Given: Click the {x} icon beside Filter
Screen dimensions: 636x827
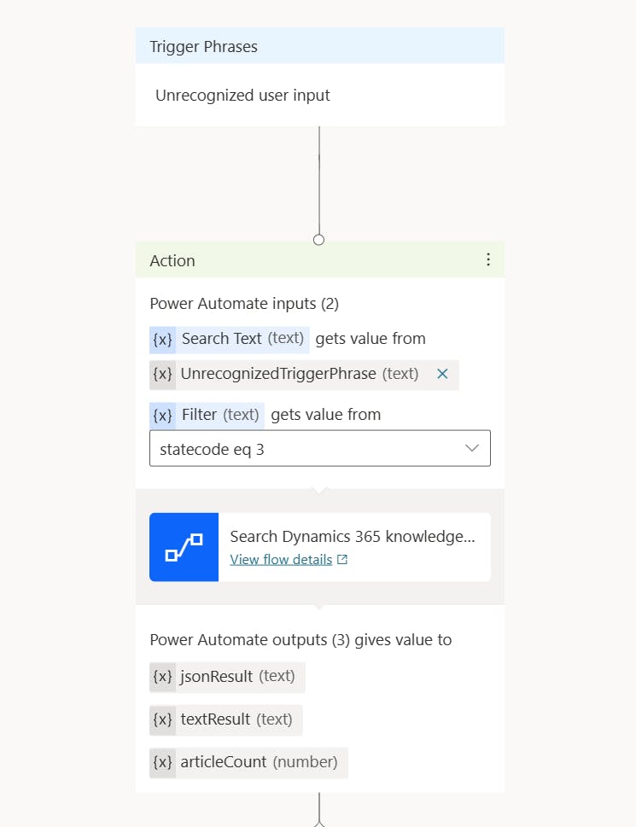Looking at the screenshot, I should 162,415.
